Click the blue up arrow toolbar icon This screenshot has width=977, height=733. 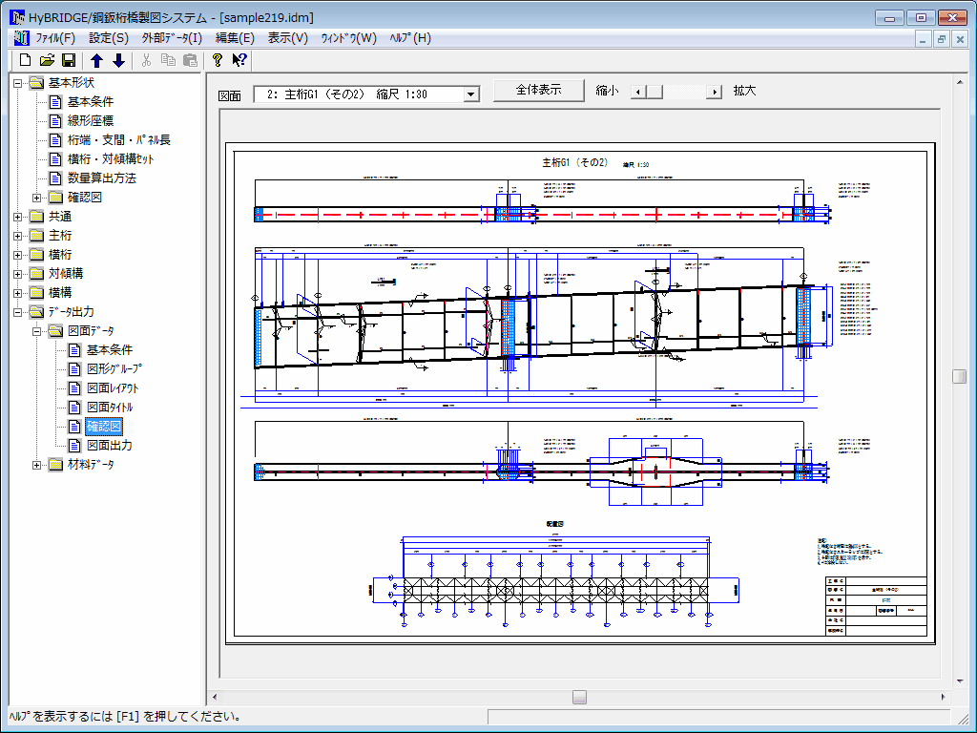[96, 60]
